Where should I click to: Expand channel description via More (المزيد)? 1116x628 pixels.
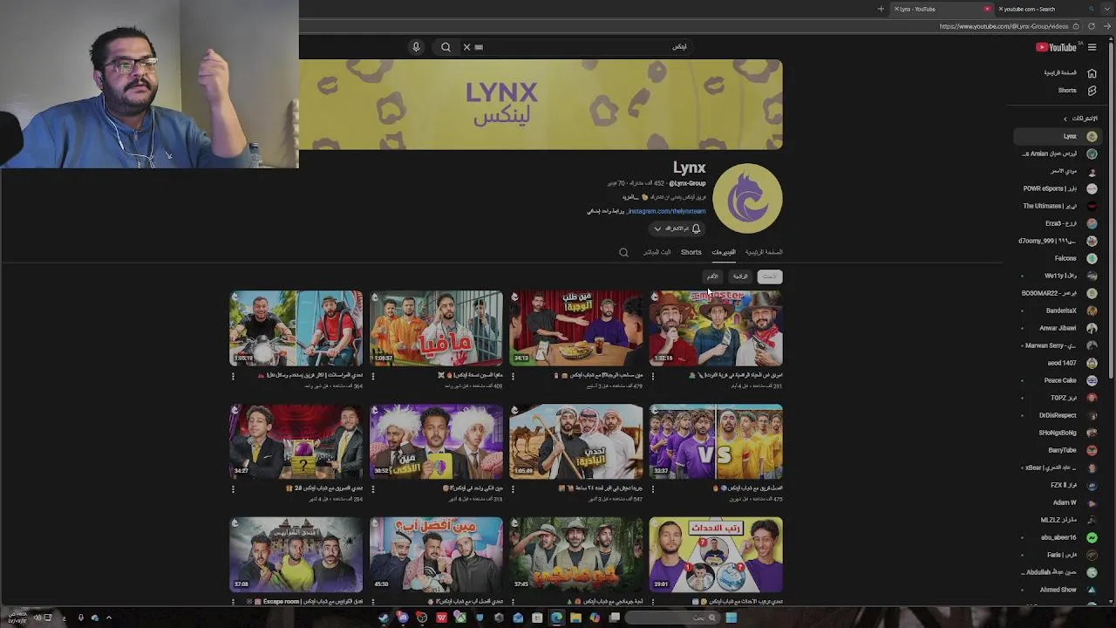click(630, 197)
